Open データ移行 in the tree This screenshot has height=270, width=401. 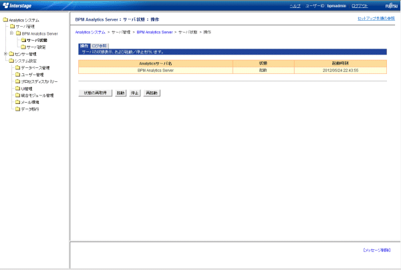pos(30,109)
